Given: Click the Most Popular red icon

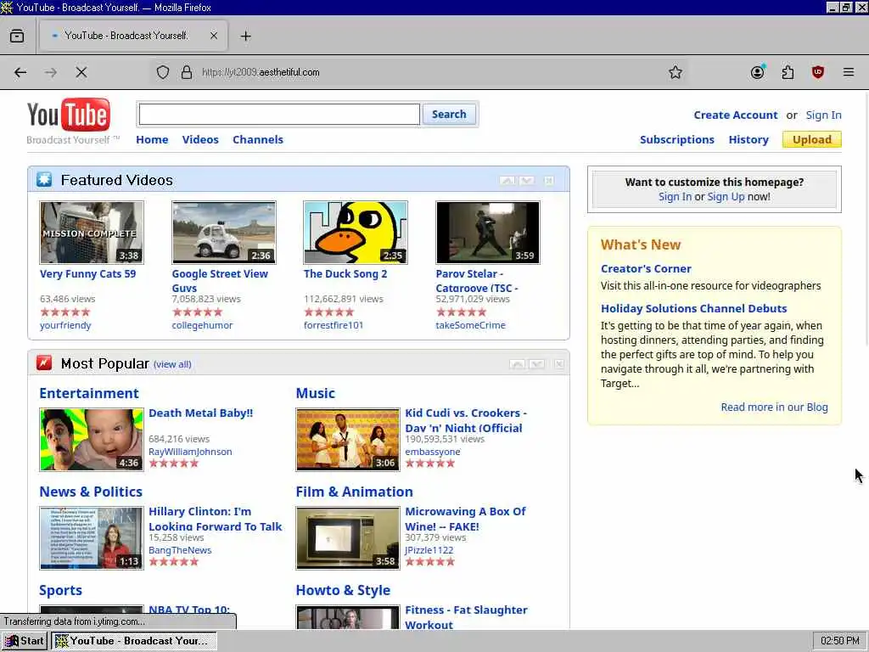Looking at the screenshot, I should 44,363.
